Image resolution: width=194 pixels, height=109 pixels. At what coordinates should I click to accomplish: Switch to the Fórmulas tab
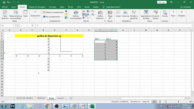coord(52,7)
